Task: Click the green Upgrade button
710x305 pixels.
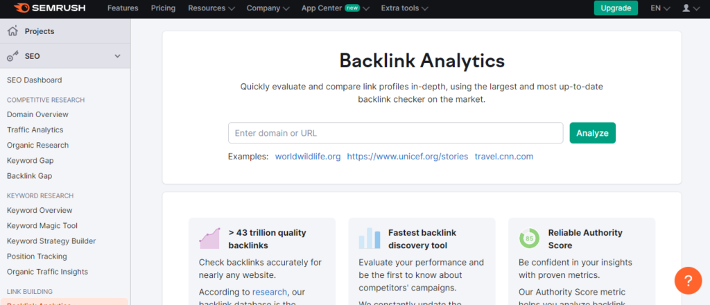Action: pyautogui.click(x=616, y=8)
